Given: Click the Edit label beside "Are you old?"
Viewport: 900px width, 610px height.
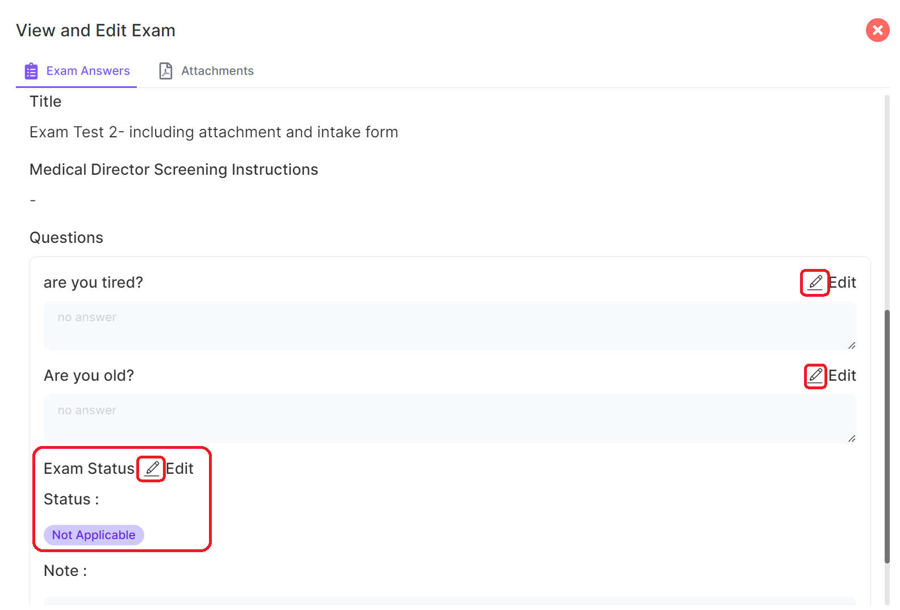Looking at the screenshot, I should [843, 376].
